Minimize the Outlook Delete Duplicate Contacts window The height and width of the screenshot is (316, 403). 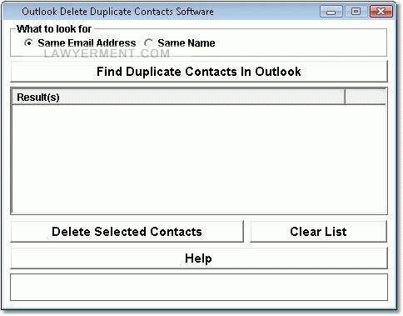(331, 12)
